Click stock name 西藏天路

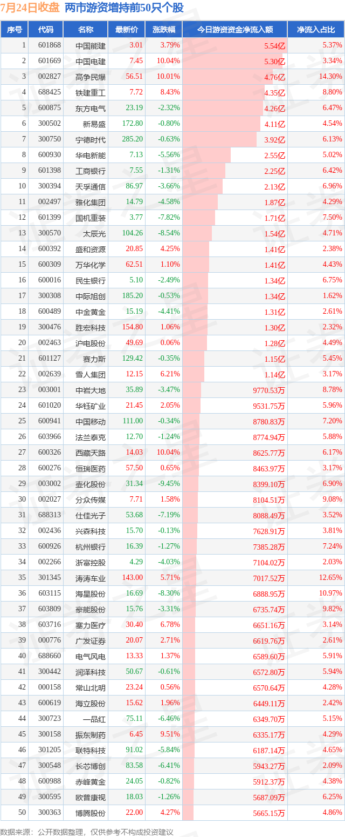coord(91,453)
